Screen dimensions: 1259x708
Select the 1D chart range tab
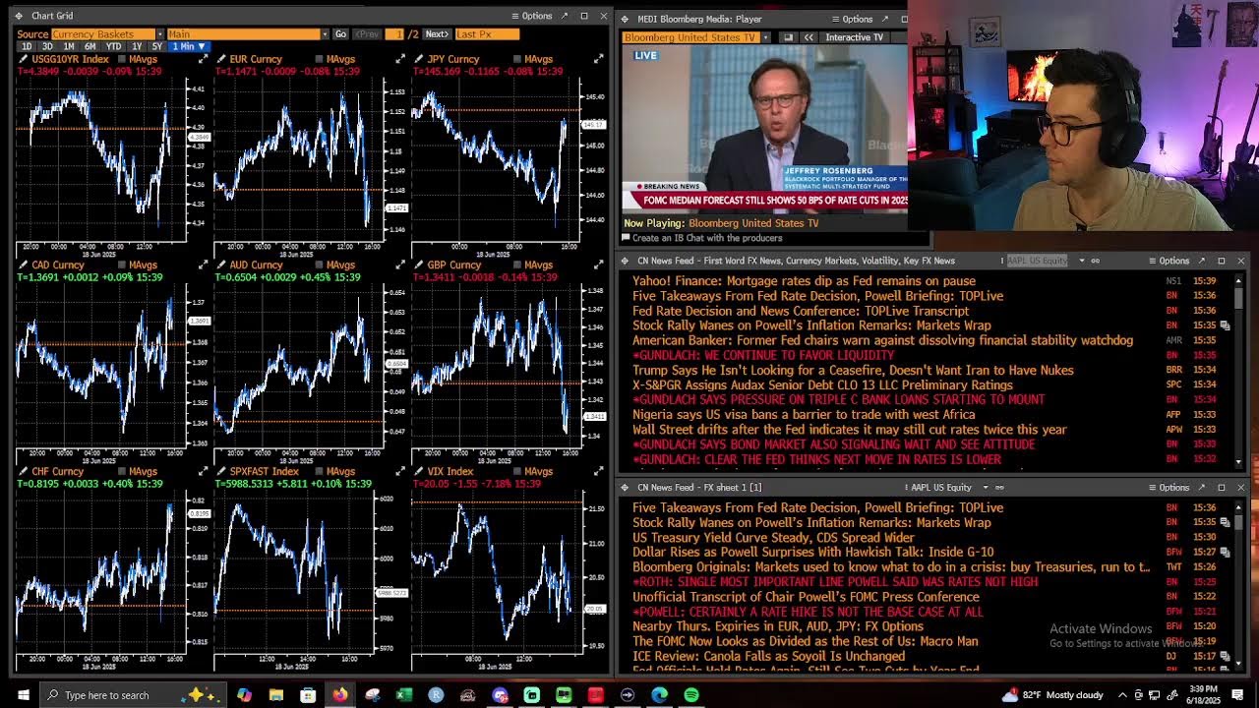[x=27, y=46]
